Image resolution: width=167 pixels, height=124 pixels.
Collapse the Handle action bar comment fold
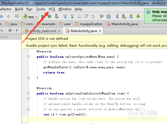click(28, 99)
